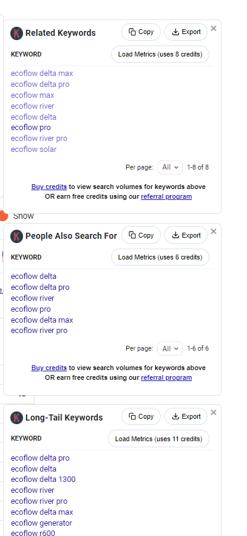Viewport: 247px width, 536px height.
Task: Open 'ecoflow delta max' in Long-Tail Keywords
Action: click(x=42, y=512)
